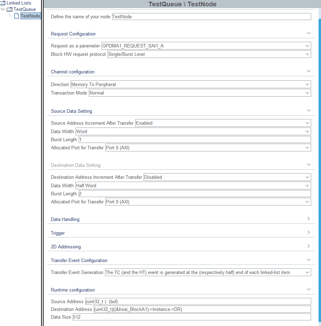Image resolution: width=321 pixels, height=326 pixels.
Task: Click the Destination Address input field
Action: tap(202, 309)
